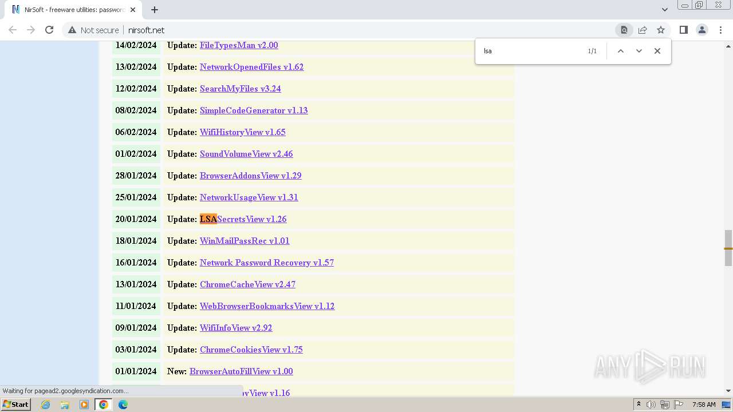
Task: Open the WinMailPassRec v1.01 link
Action: (x=245, y=241)
